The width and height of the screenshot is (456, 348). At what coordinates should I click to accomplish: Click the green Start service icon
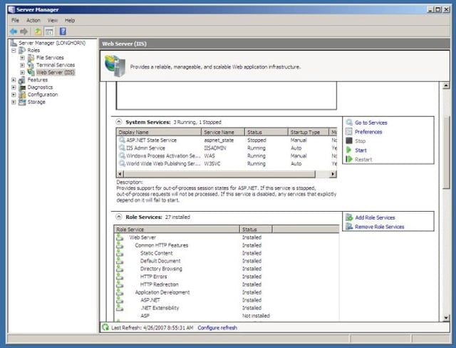349,150
